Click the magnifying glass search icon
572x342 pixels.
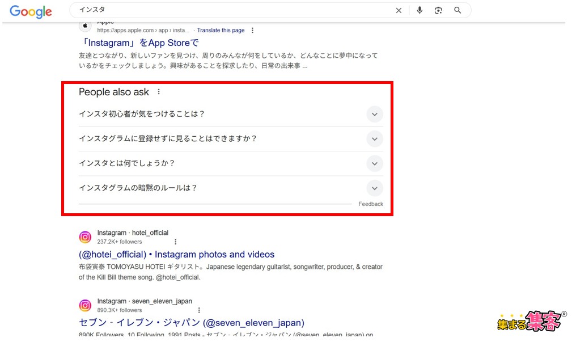[x=457, y=10]
